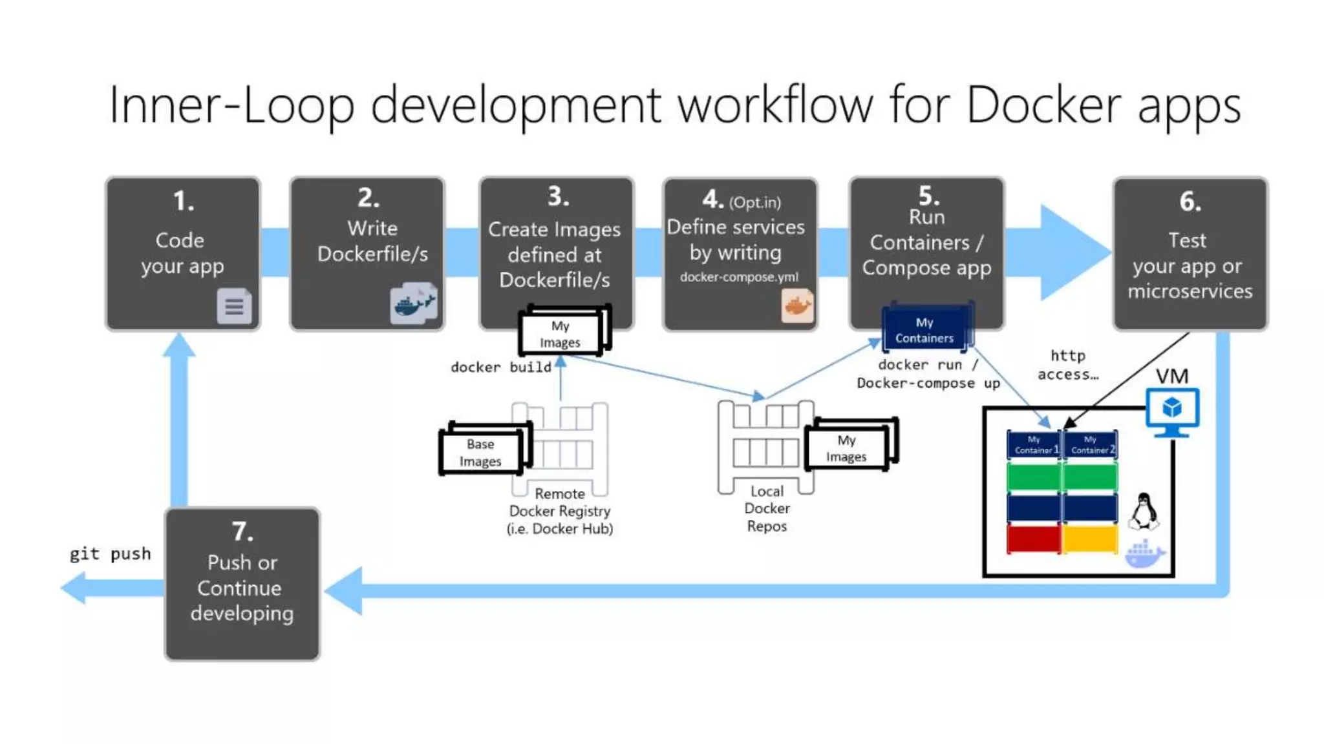Click the red block in VM container stack

click(x=1033, y=539)
